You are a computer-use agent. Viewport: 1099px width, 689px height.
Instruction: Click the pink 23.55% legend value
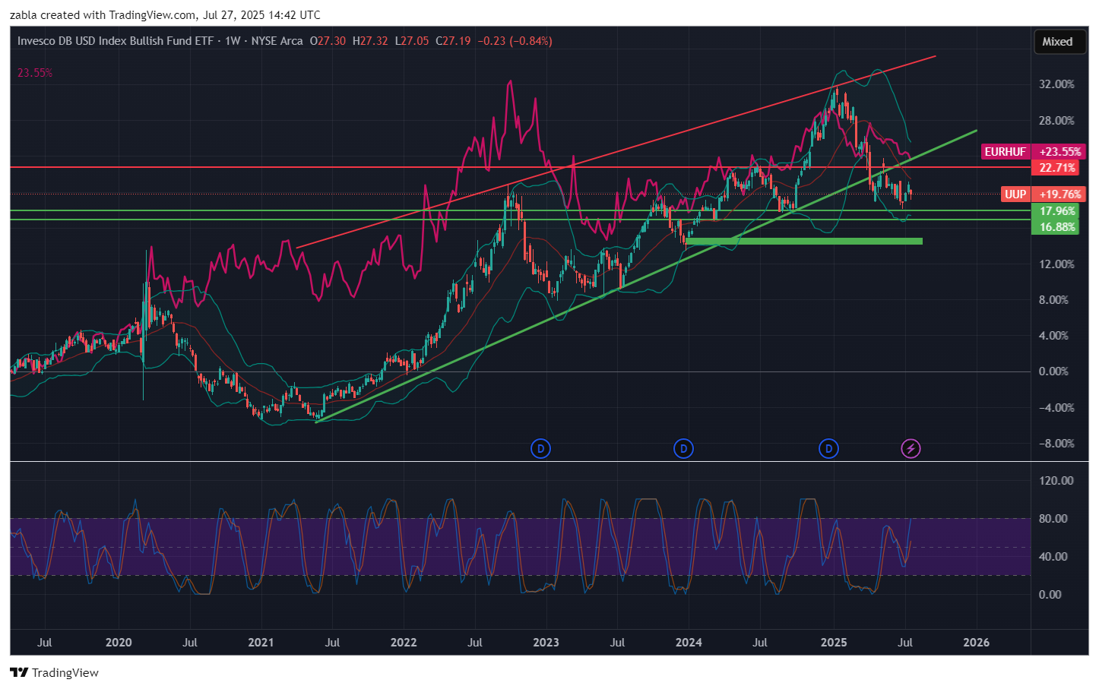pos(35,73)
